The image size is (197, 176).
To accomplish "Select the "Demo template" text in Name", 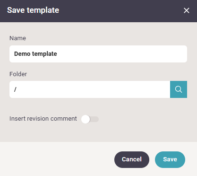I will point(35,54).
